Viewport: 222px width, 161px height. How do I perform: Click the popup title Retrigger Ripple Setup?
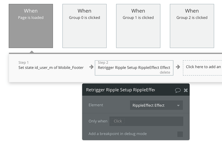(x=120, y=90)
